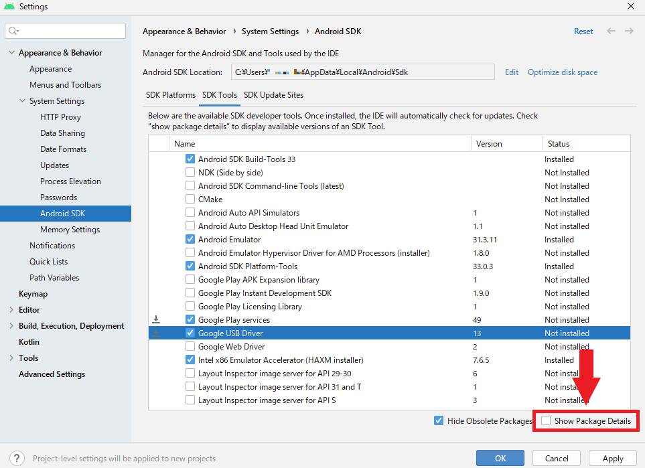Uncheck Android SDK Build-Tools 33
The height and width of the screenshot is (468, 645).
coord(190,159)
